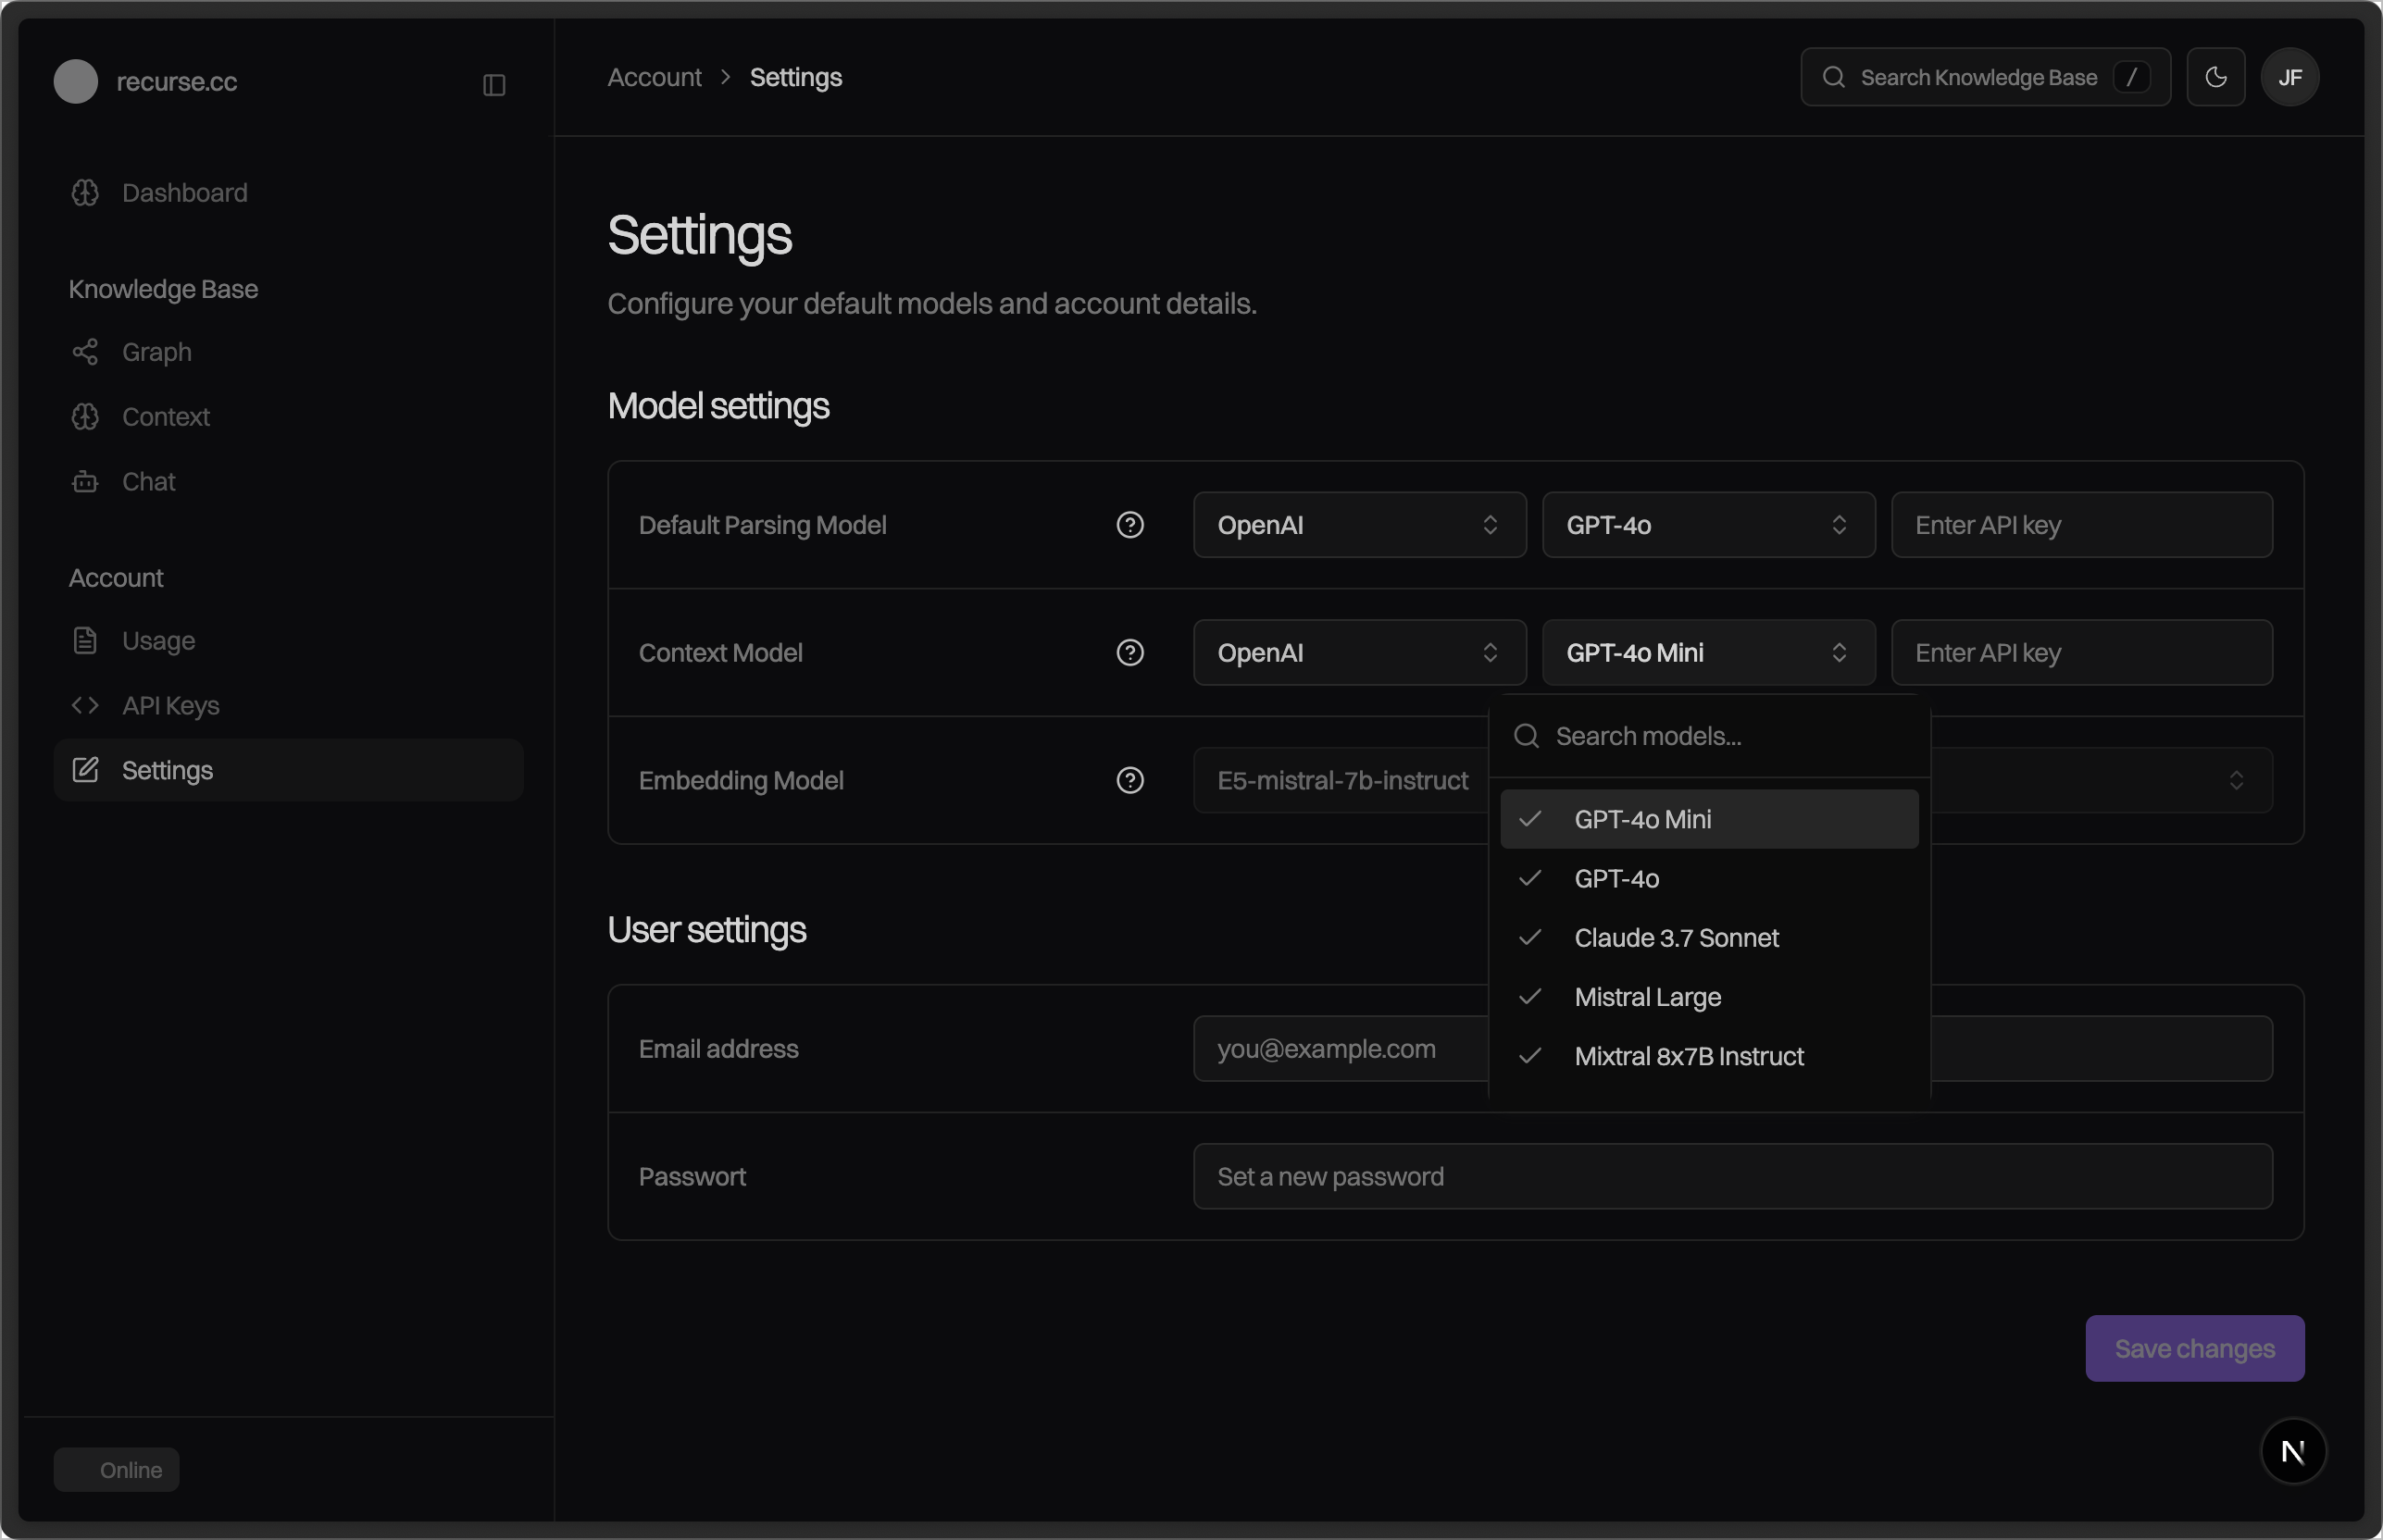2383x1540 pixels.
Task: Collapse the sidebar with the panel icon
Action: (x=494, y=85)
